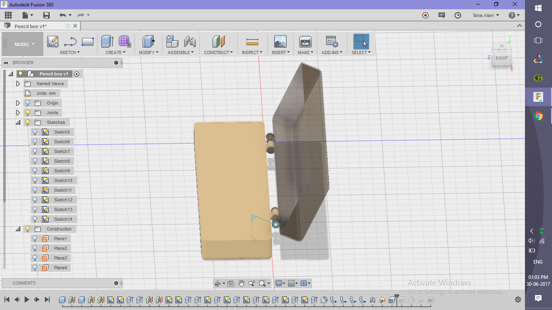Toggle the Origin folder light bulb
This screenshot has width=552, height=310.
27,103
